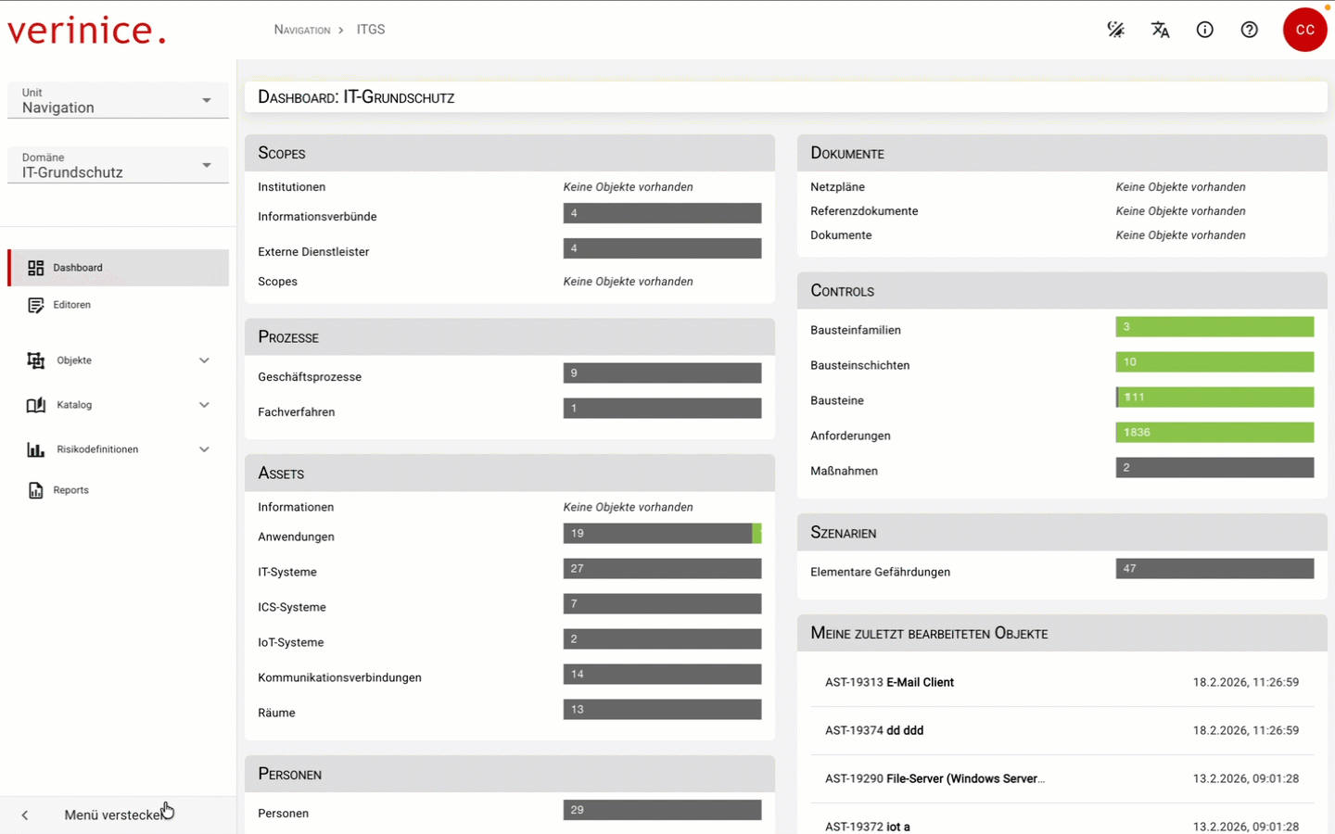Open Dashboard in the sidebar
This screenshot has height=834, width=1335.
119,268
